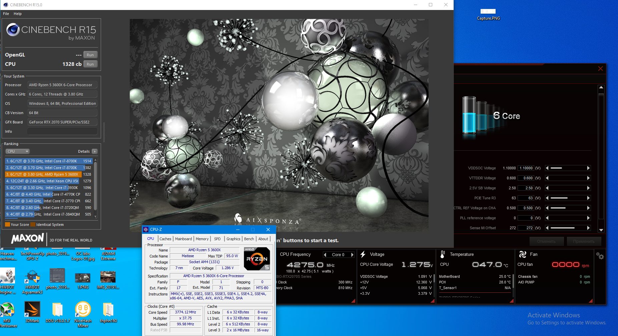Expand ranking Details arrow in Cinebench
The height and width of the screenshot is (336, 618).
[95, 151]
